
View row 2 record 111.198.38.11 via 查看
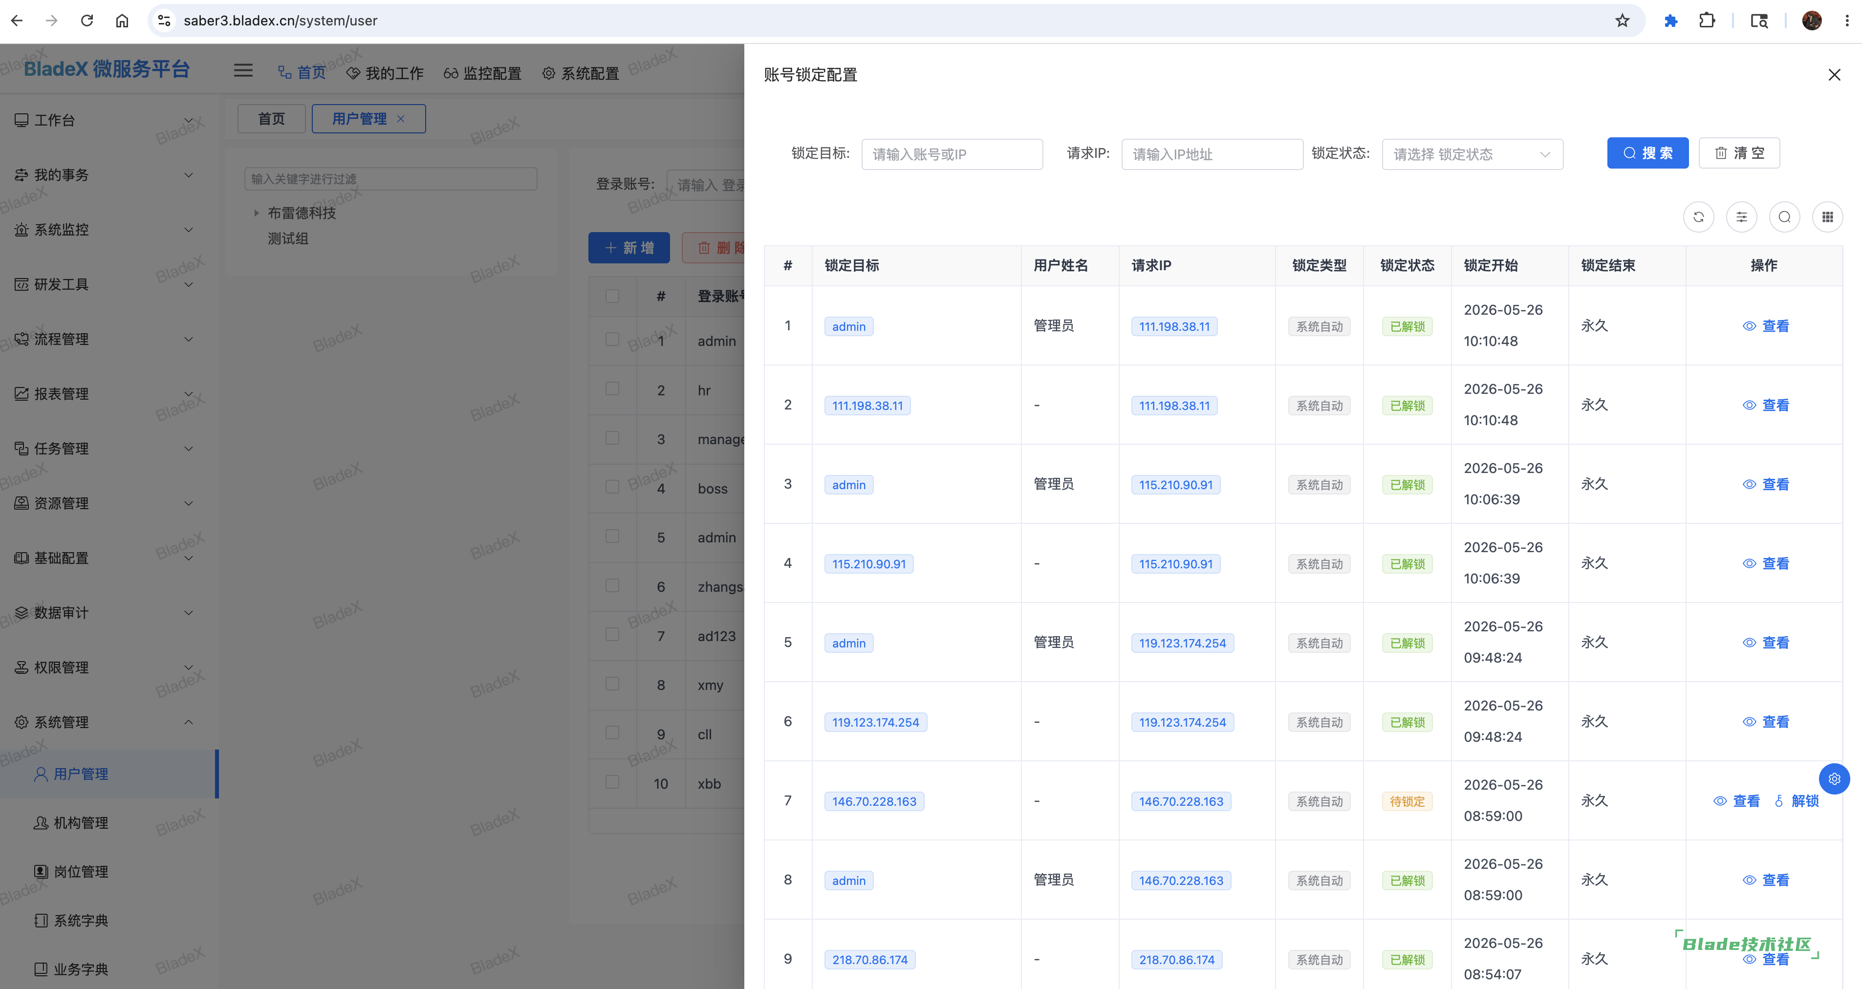(1766, 405)
